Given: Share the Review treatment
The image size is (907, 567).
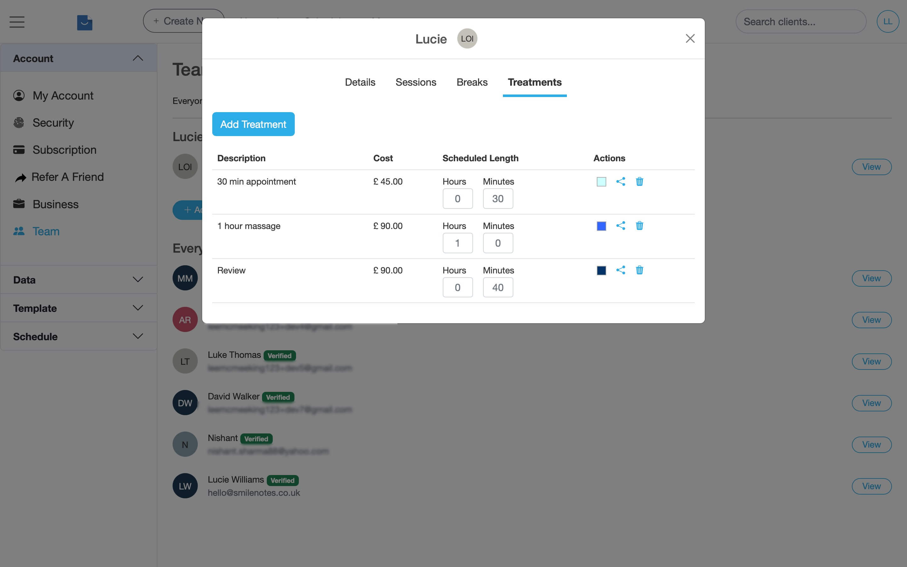Looking at the screenshot, I should point(620,270).
